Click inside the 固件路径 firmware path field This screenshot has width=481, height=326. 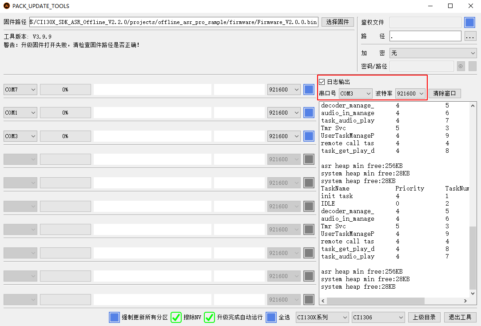[174, 22]
